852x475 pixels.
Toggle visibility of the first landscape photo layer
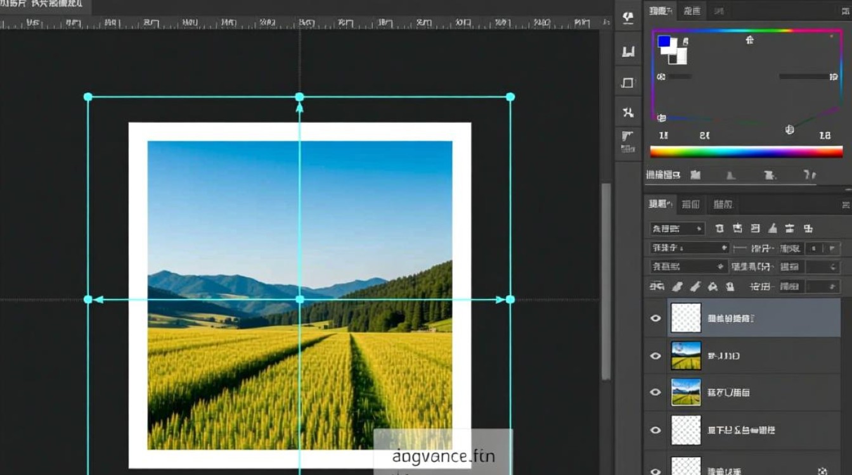pos(655,356)
